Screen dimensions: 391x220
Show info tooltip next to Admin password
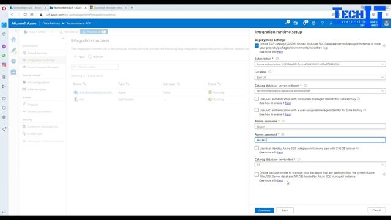[282, 134]
